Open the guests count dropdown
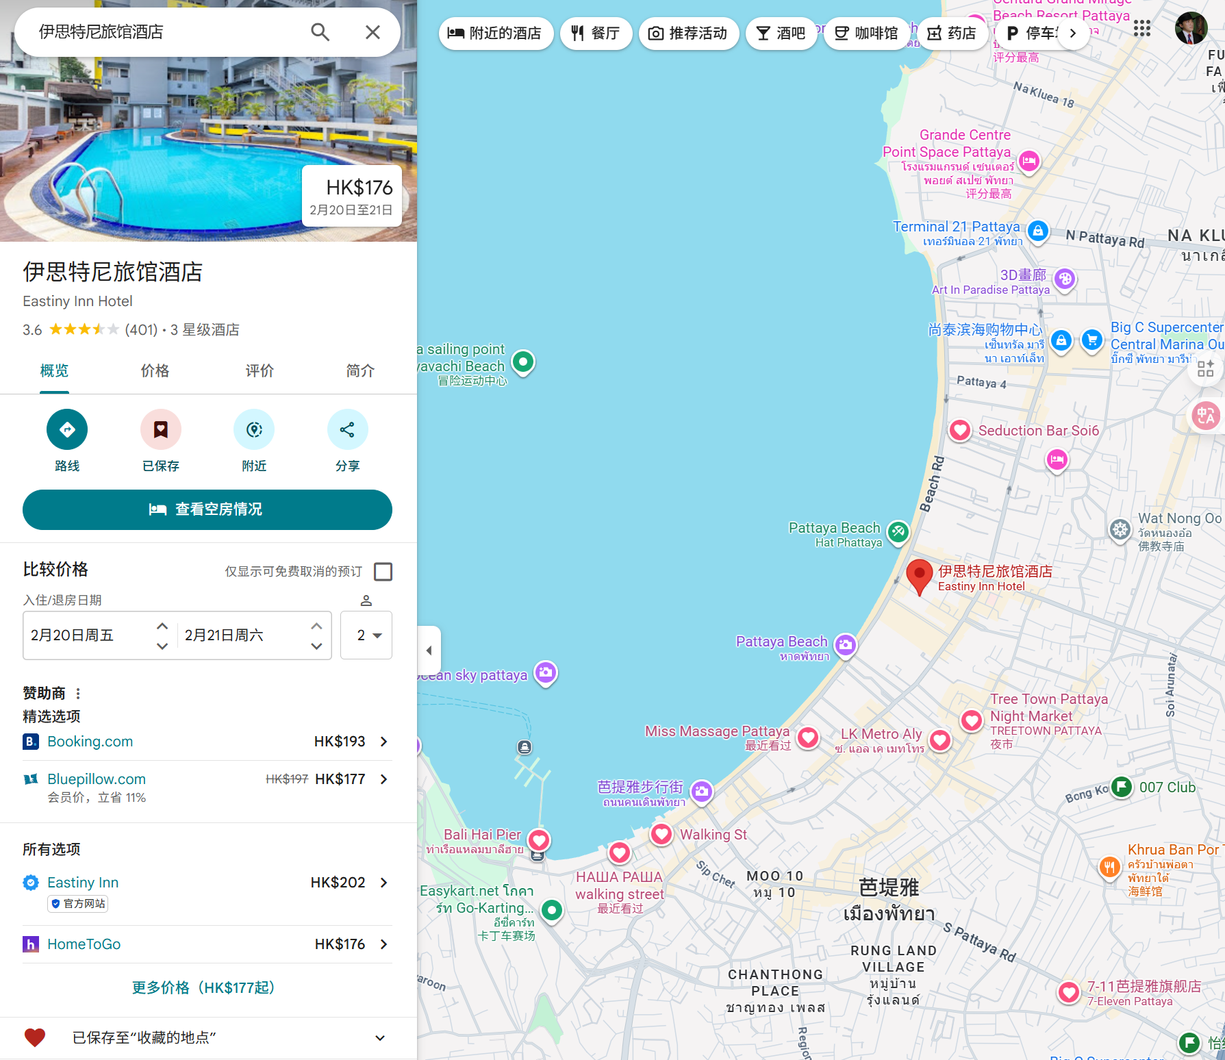 pyautogui.click(x=366, y=635)
